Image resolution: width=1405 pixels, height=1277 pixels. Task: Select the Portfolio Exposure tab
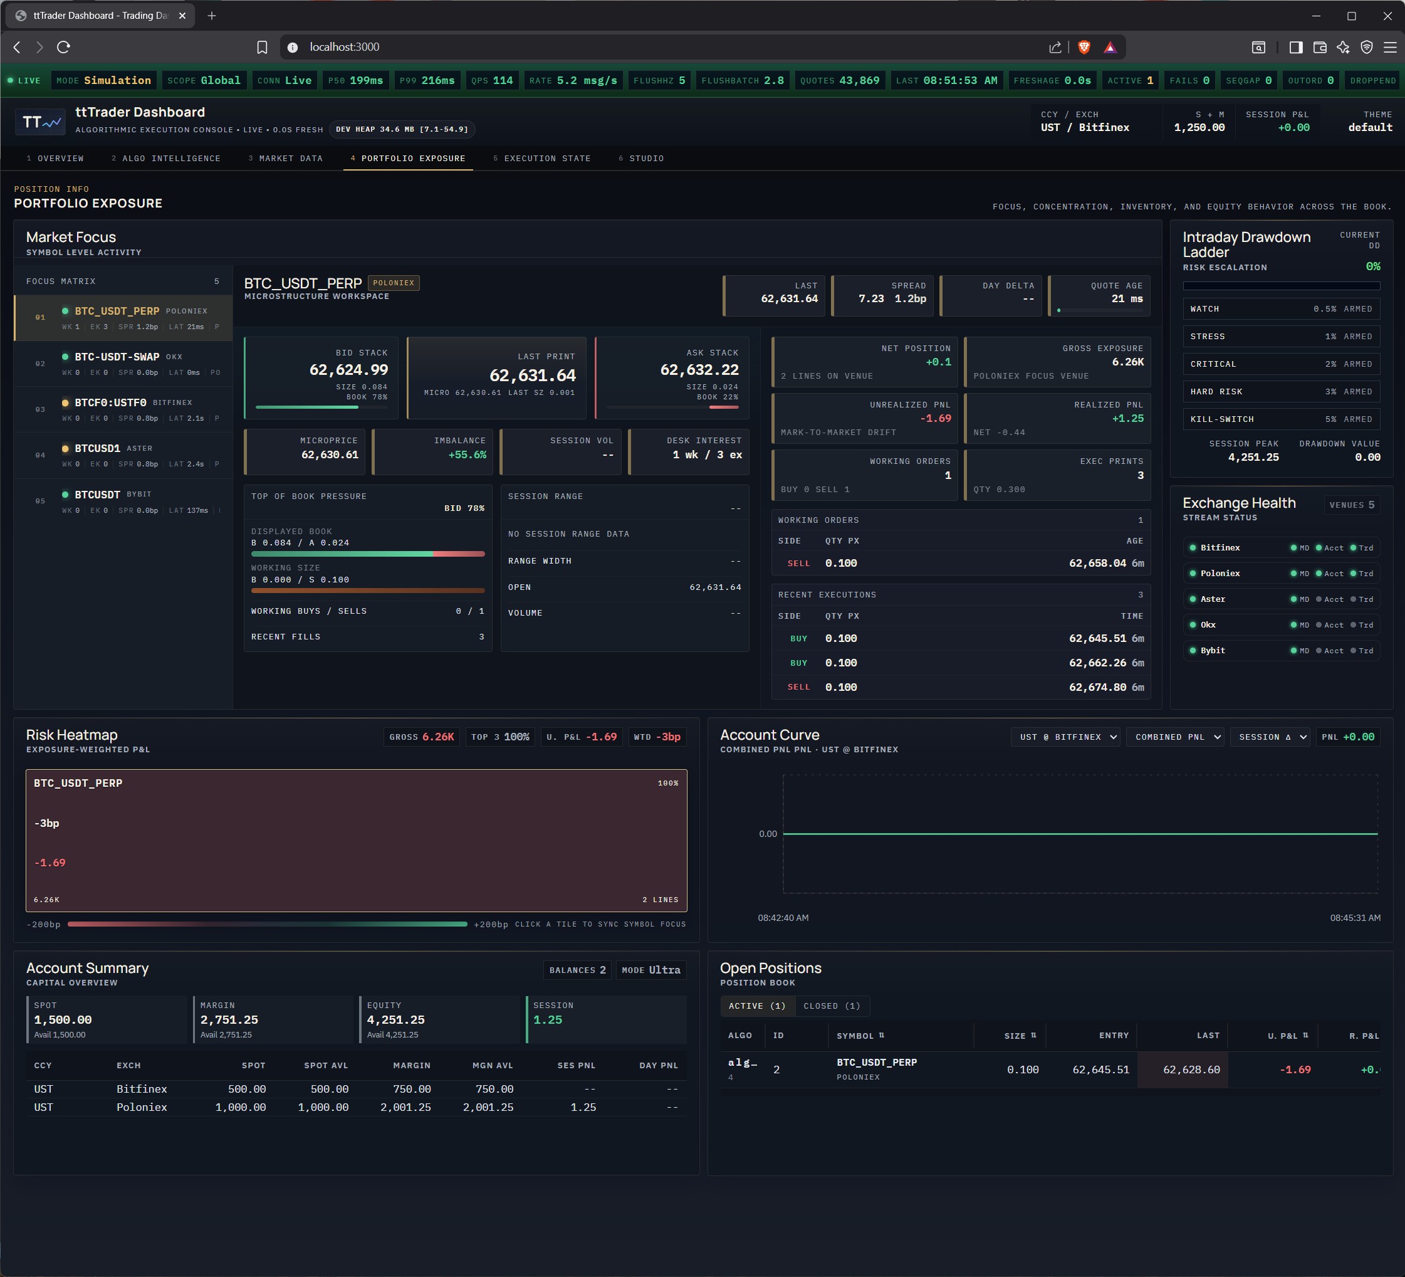(x=408, y=158)
